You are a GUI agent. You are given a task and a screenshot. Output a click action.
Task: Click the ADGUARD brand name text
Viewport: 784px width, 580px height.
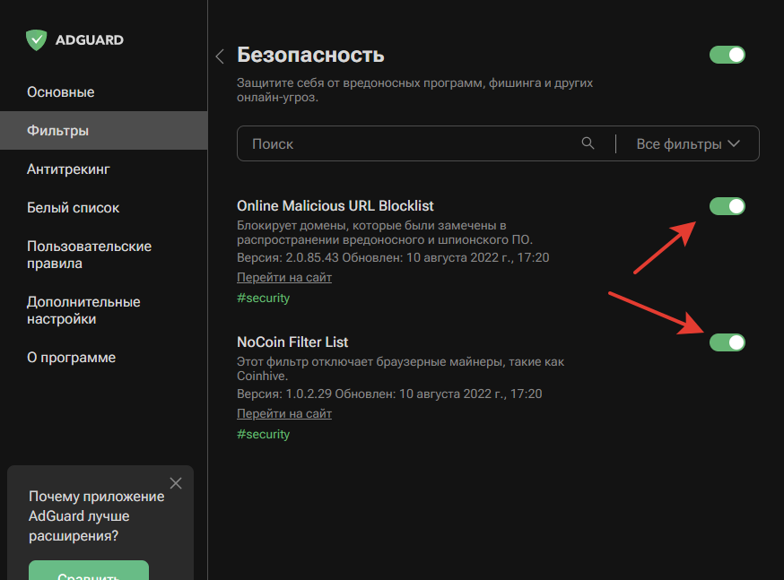[90, 40]
